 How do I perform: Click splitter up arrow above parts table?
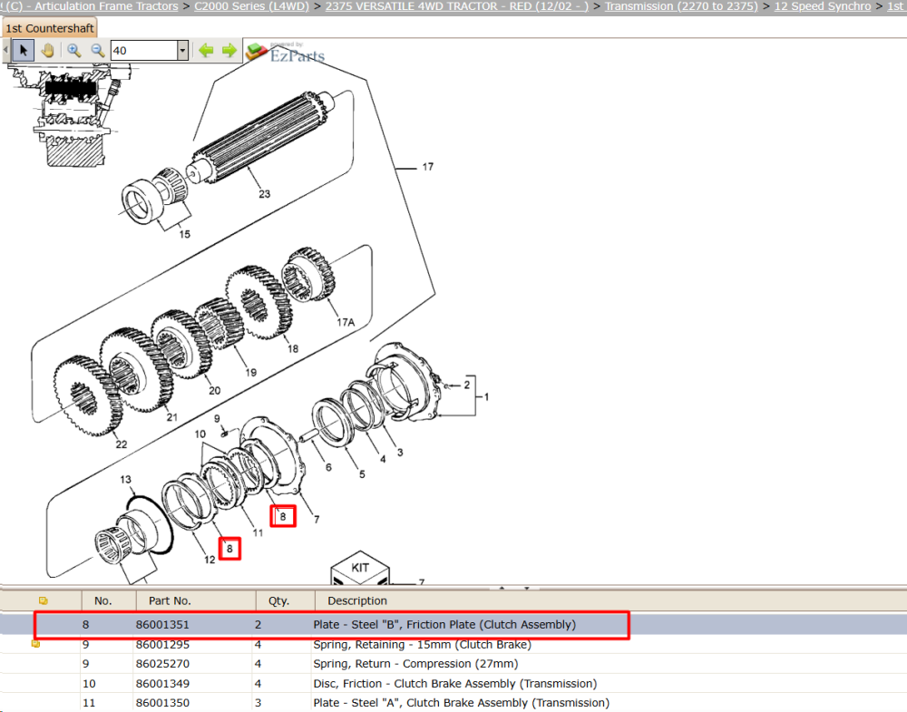pyautogui.click(x=502, y=588)
